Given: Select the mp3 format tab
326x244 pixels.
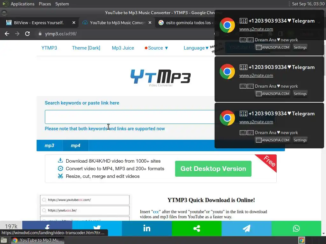Looking at the screenshot, I should (49, 146).
